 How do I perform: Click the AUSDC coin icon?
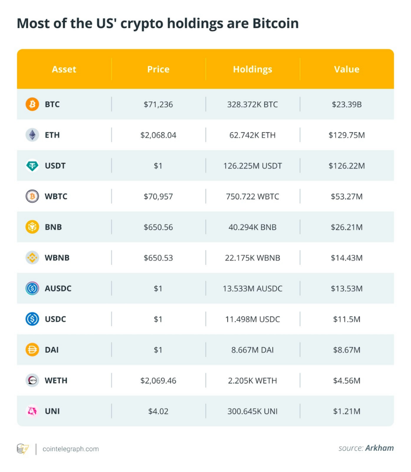click(x=32, y=289)
